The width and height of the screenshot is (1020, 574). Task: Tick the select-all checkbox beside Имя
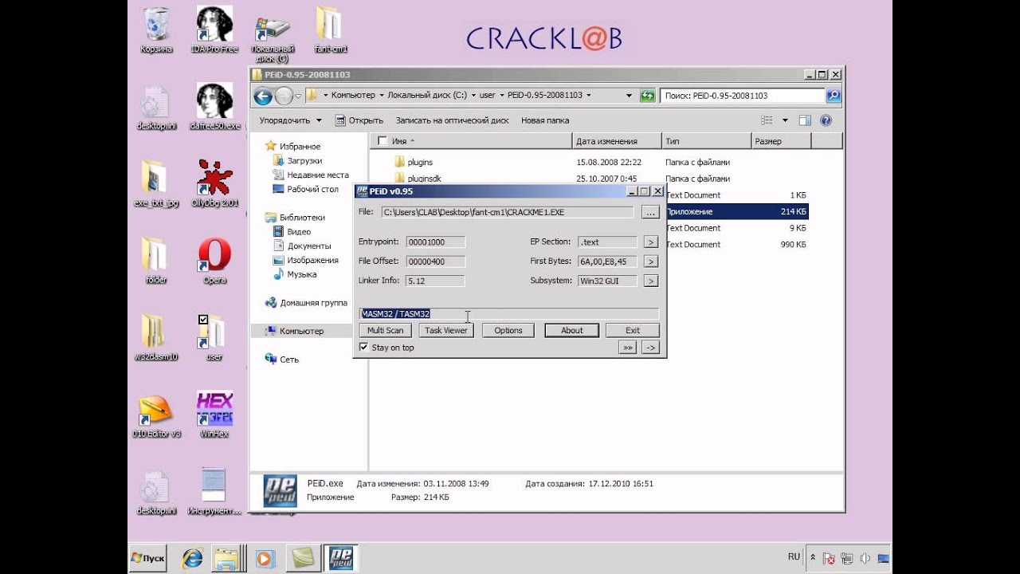click(382, 141)
